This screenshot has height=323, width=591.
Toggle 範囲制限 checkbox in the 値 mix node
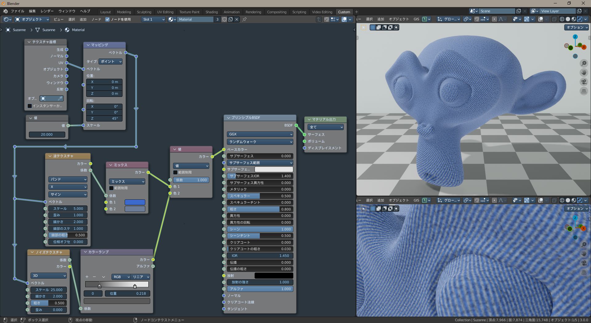pyautogui.click(x=175, y=173)
